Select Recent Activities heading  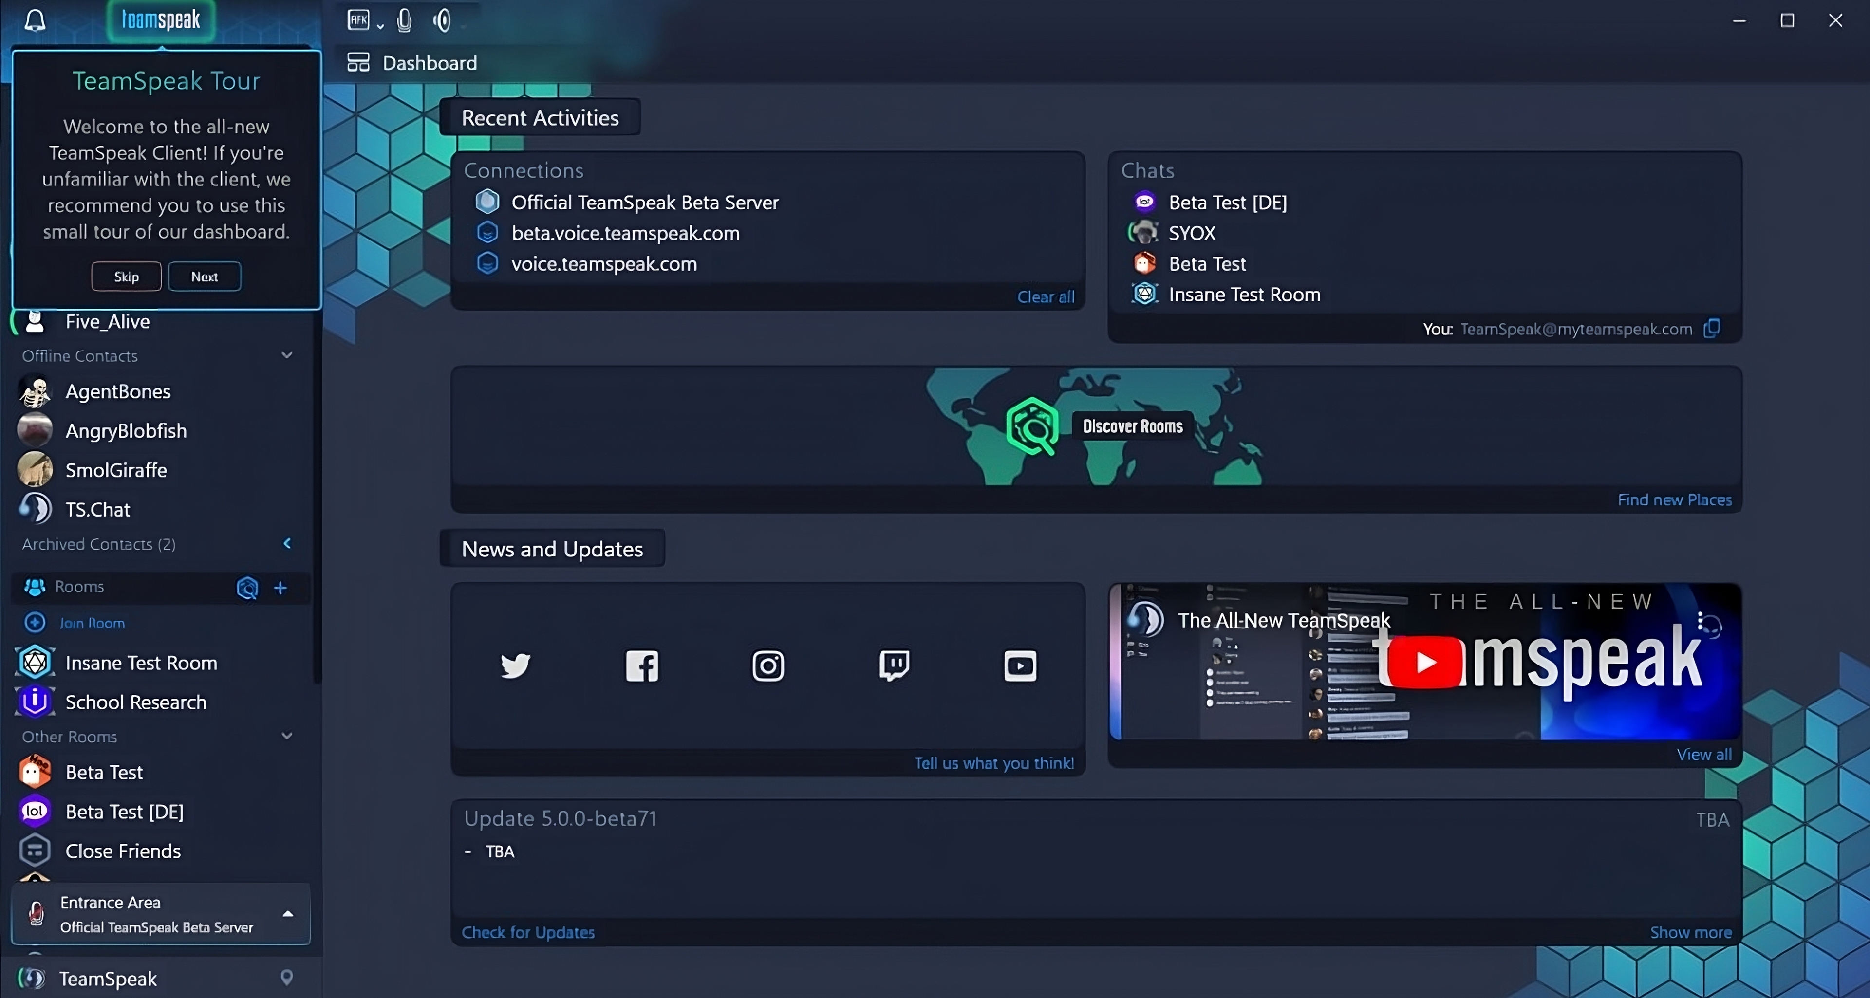click(540, 118)
